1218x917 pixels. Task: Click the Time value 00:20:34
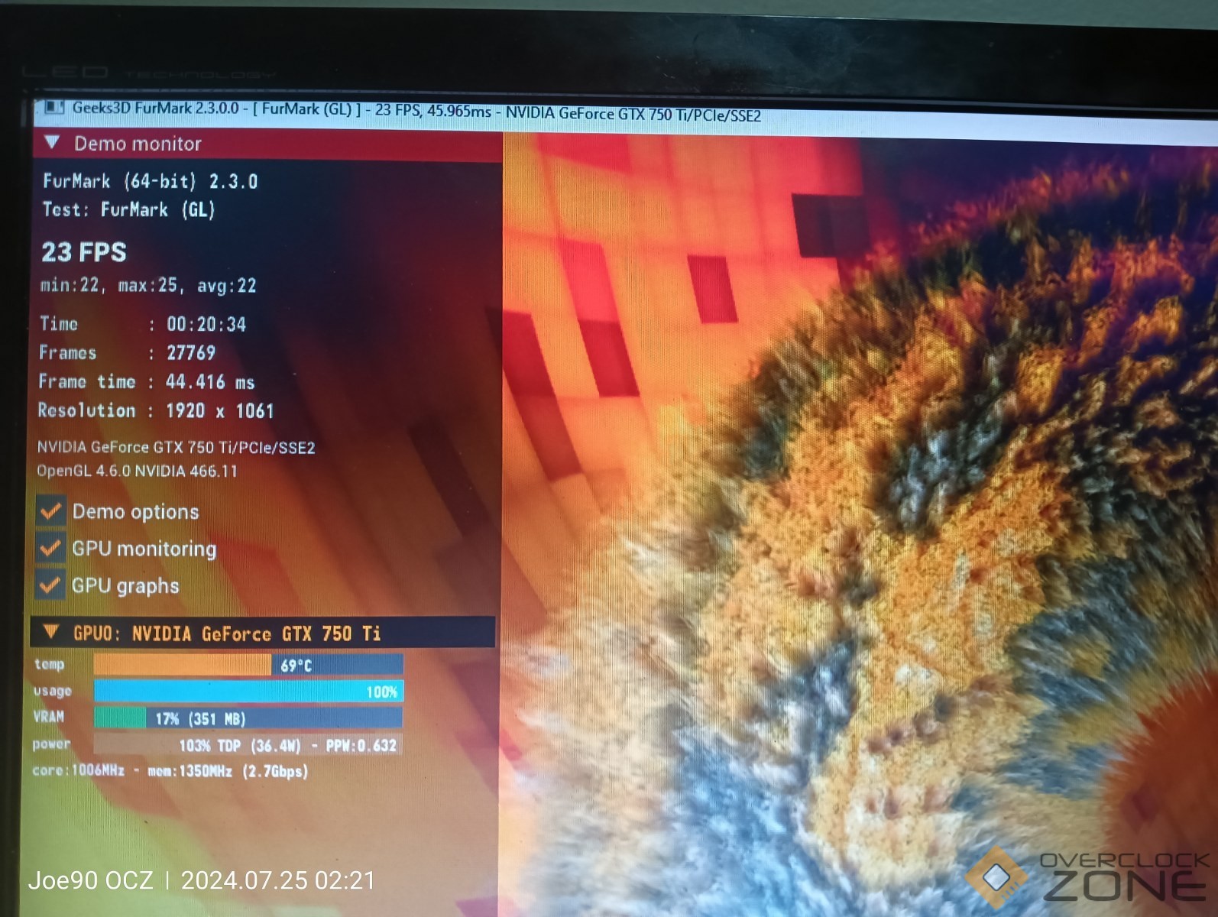206,324
